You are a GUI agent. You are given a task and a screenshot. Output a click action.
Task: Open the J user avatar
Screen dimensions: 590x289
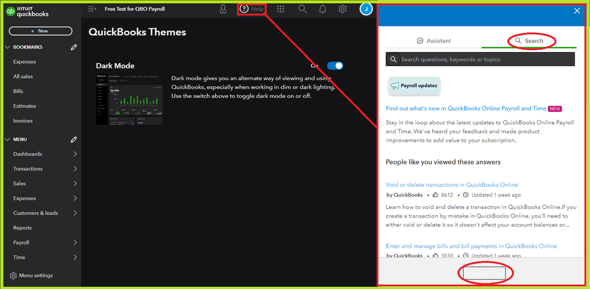(366, 9)
